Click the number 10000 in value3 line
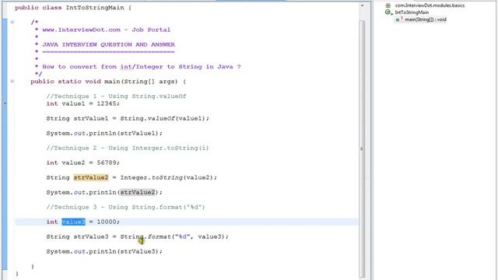Viewport: 498px width, 280px height. click(x=107, y=222)
